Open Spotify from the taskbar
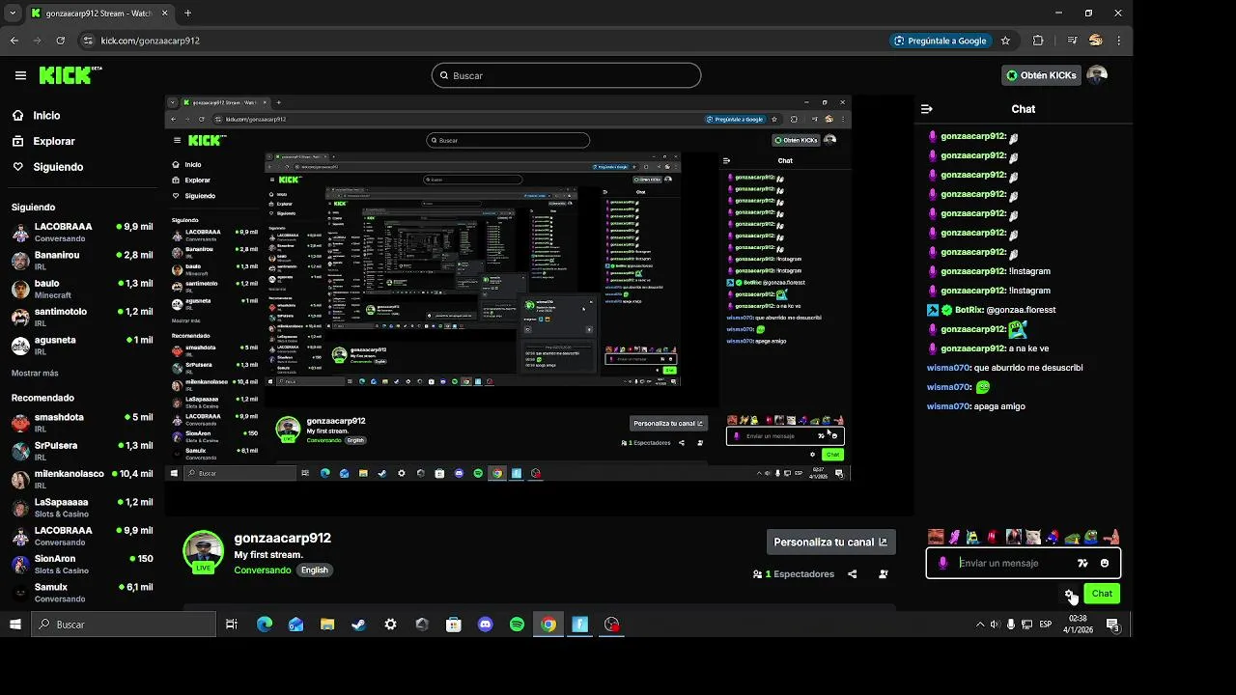1236x695 pixels. pos(517,625)
